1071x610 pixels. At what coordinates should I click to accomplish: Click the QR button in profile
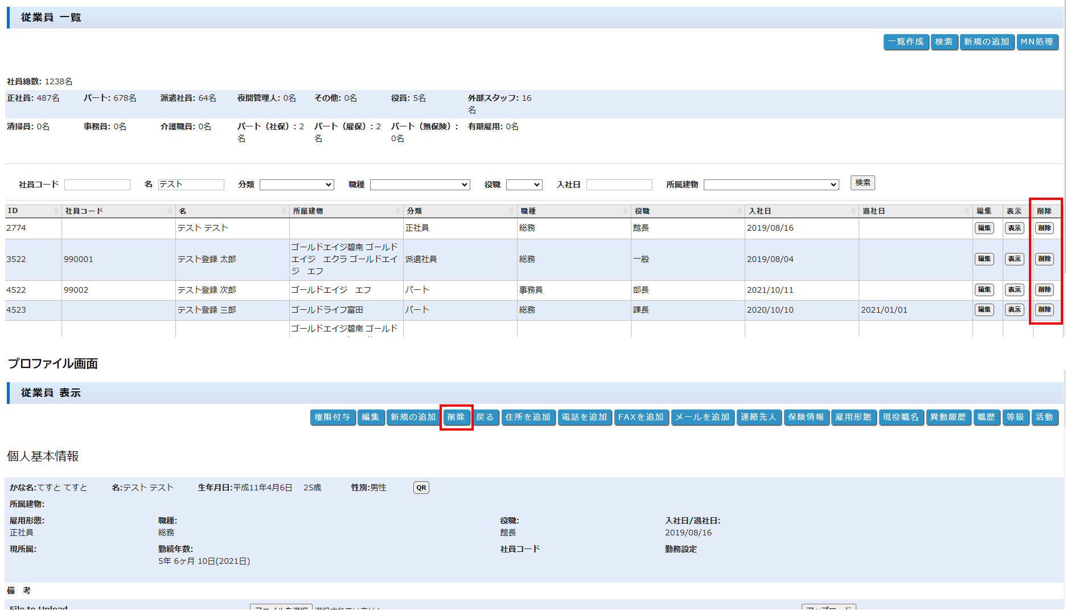[x=421, y=488]
